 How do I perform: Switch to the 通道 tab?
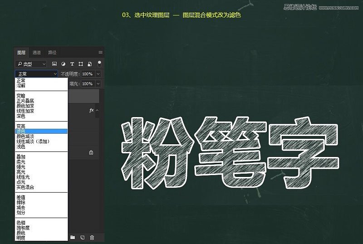[37, 53]
